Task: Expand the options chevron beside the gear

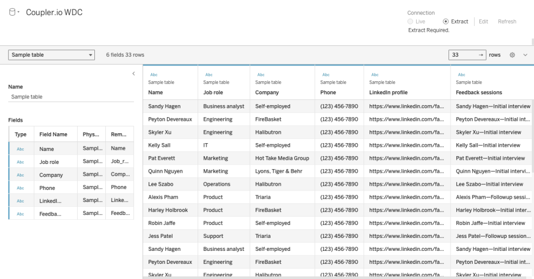Action: (525, 55)
